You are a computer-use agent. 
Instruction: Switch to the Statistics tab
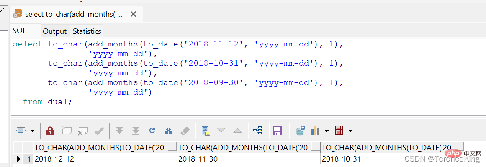87,31
